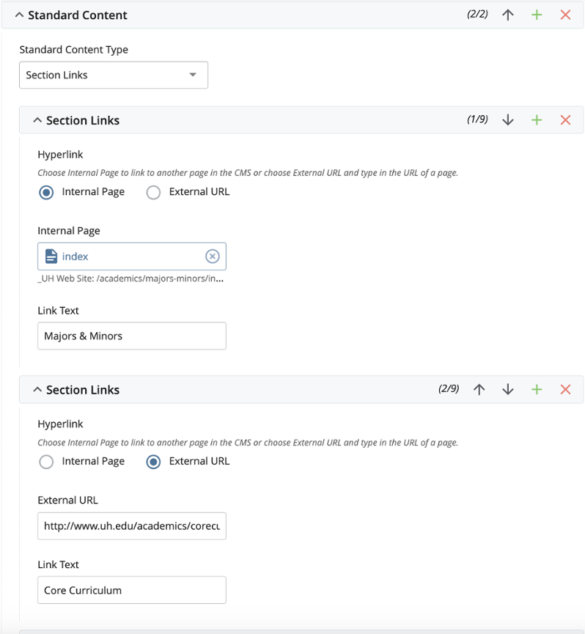Viewport: 585px width, 634px height.
Task: Collapse Section Links 2/9 group
Action: point(37,389)
